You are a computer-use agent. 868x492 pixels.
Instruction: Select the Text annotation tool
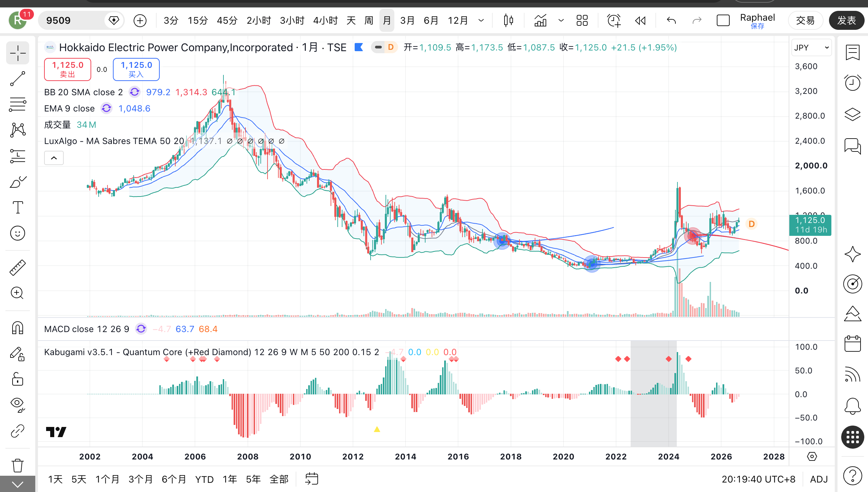pos(18,207)
